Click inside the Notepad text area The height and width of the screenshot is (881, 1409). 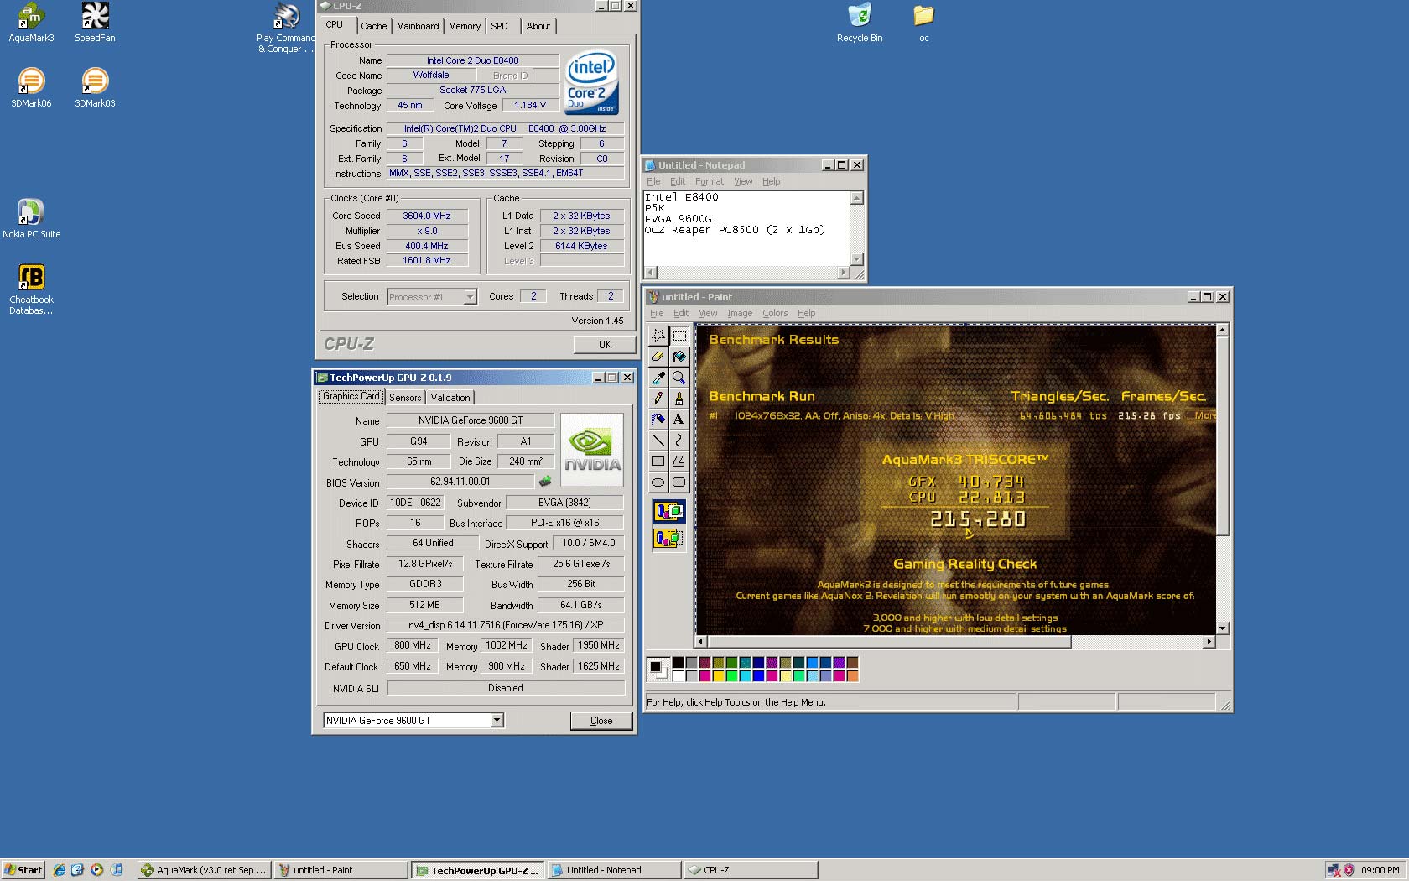(746, 228)
